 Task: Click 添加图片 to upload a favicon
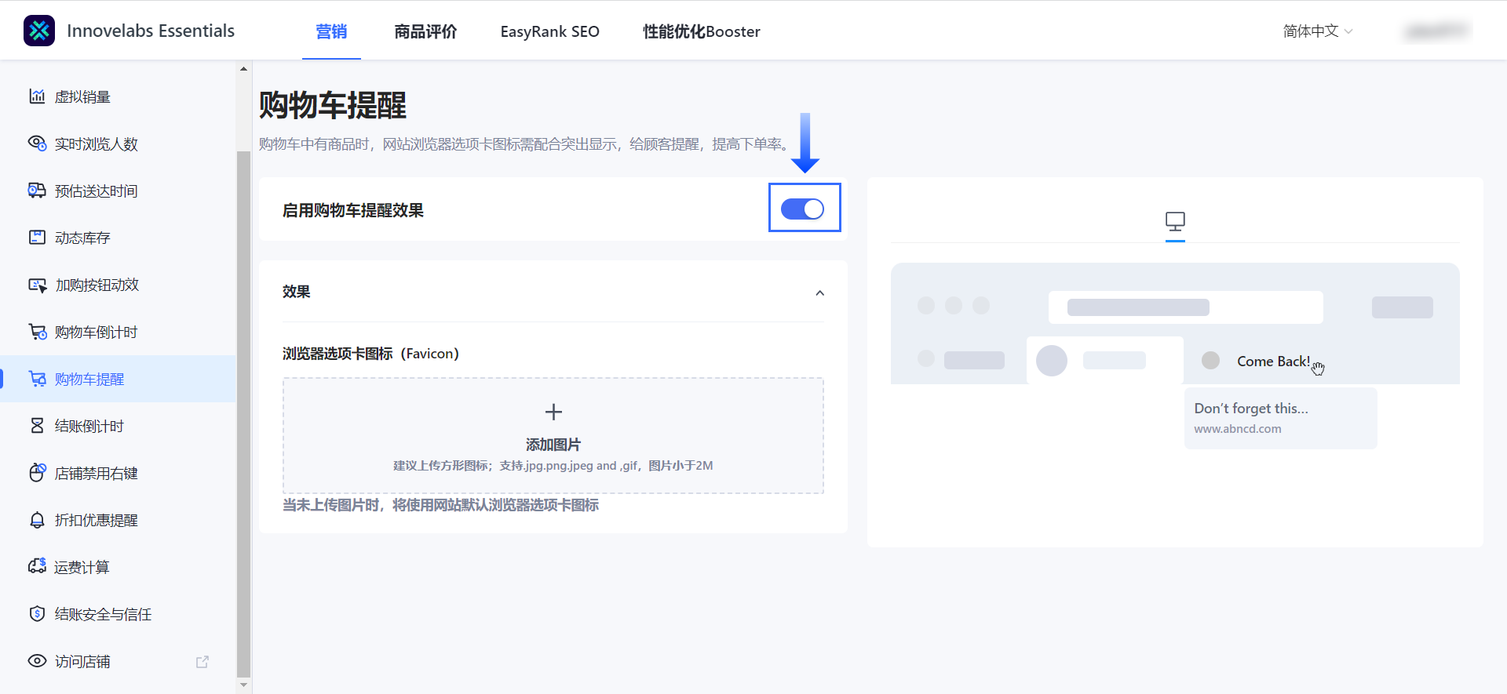(553, 435)
